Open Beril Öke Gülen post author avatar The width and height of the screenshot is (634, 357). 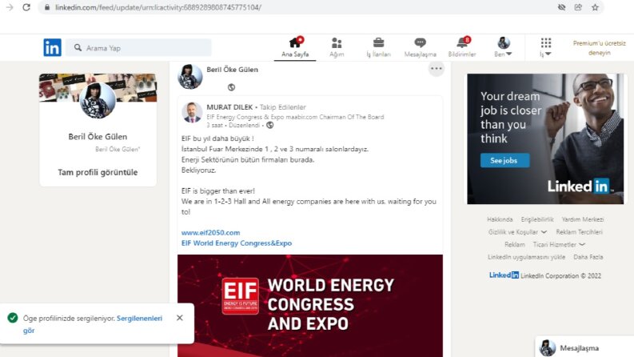190,76
